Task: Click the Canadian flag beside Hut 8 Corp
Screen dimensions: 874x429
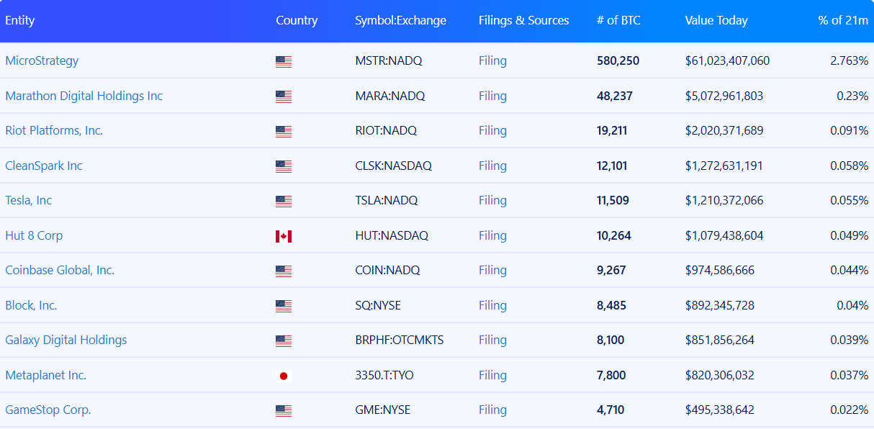Action: pyautogui.click(x=284, y=236)
